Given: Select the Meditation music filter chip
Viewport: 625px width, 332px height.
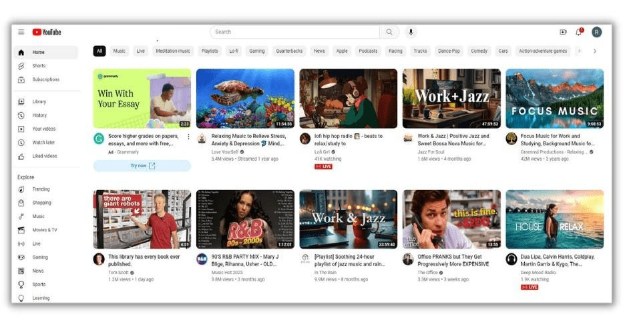Looking at the screenshot, I should (x=173, y=51).
